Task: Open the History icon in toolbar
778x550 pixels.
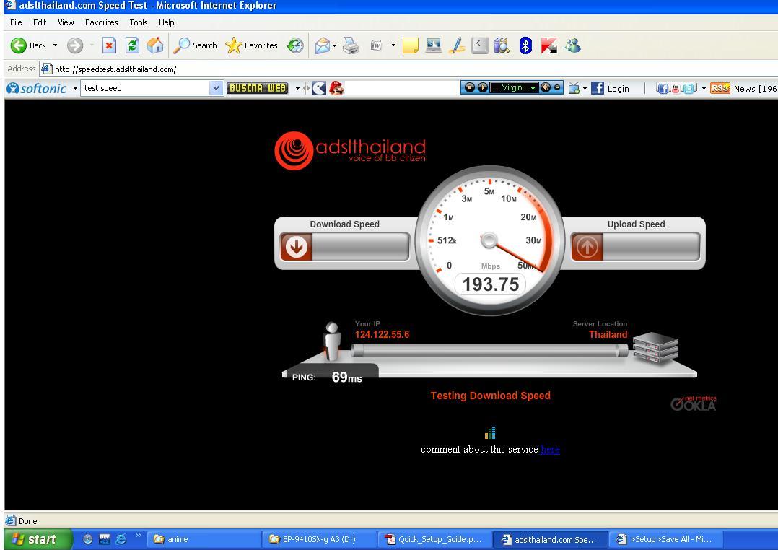Action: (295, 45)
